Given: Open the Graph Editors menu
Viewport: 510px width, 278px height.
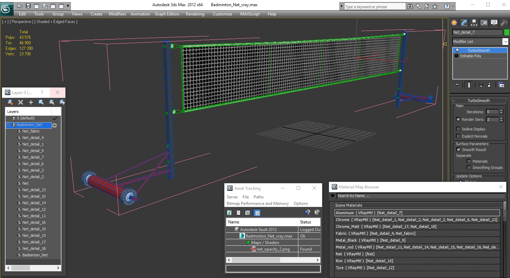Looking at the screenshot, I should [167, 14].
